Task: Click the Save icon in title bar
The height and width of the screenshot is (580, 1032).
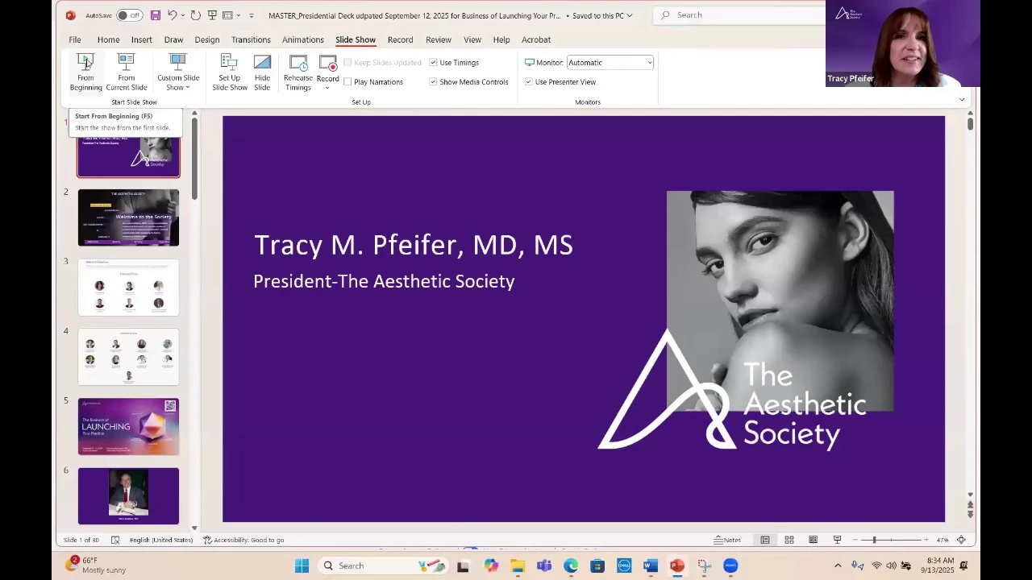Action: click(156, 15)
